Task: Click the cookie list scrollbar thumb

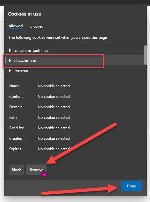Action: (146, 55)
